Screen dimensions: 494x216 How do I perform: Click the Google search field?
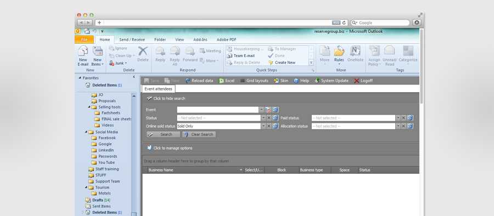pos(380,22)
